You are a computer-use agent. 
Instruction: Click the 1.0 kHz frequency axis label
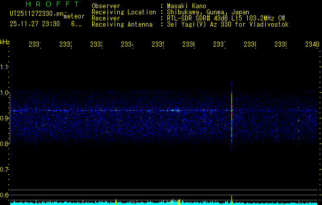(x=4, y=93)
